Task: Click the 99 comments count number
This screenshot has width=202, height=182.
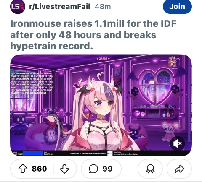Action: pyautogui.click(x=107, y=169)
